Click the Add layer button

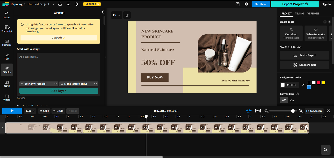(x=59, y=91)
